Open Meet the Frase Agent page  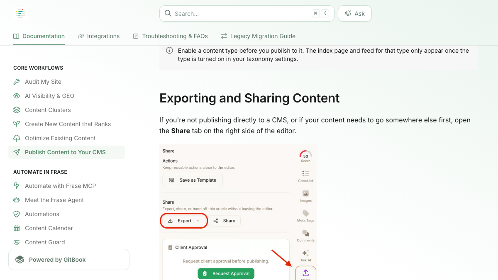66,200
